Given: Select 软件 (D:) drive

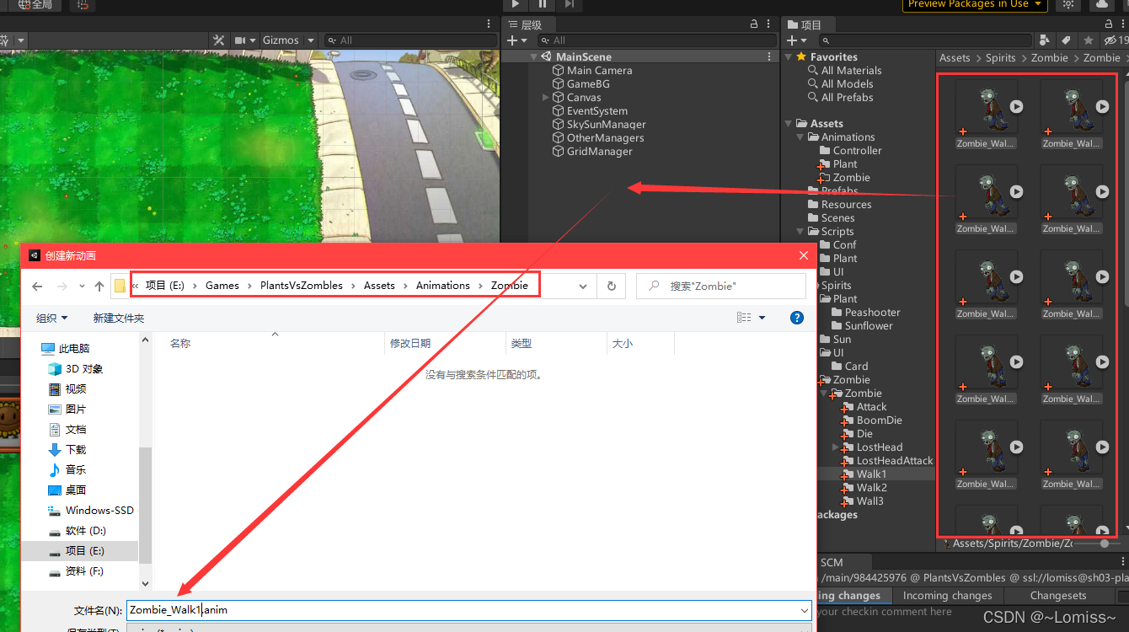Looking at the screenshot, I should click(x=78, y=531).
